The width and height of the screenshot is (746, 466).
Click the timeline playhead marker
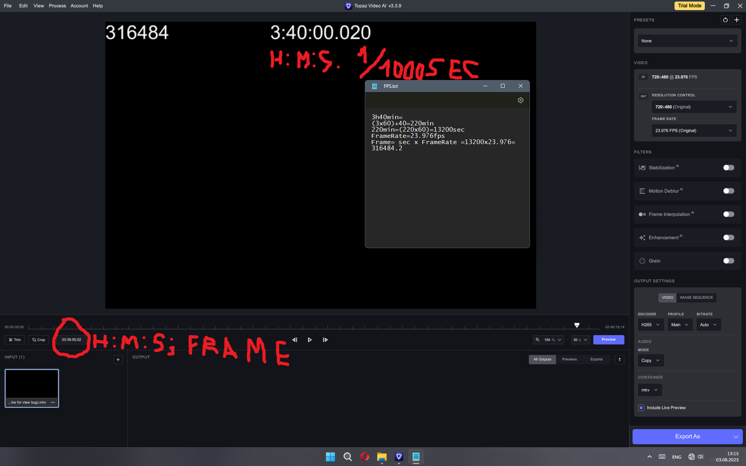577,325
